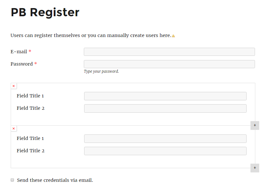Add a group using the lower plus button

(x=255, y=168)
